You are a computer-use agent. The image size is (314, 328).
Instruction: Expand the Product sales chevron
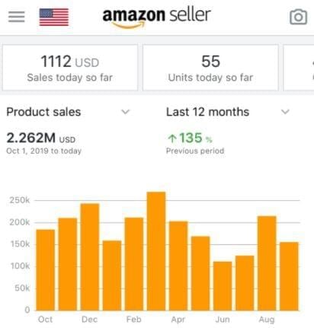click(126, 112)
